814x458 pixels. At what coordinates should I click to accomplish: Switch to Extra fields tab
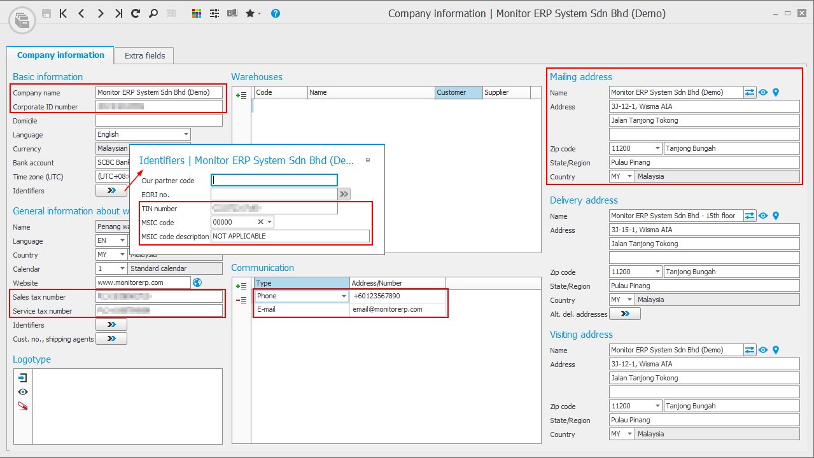click(x=144, y=56)
